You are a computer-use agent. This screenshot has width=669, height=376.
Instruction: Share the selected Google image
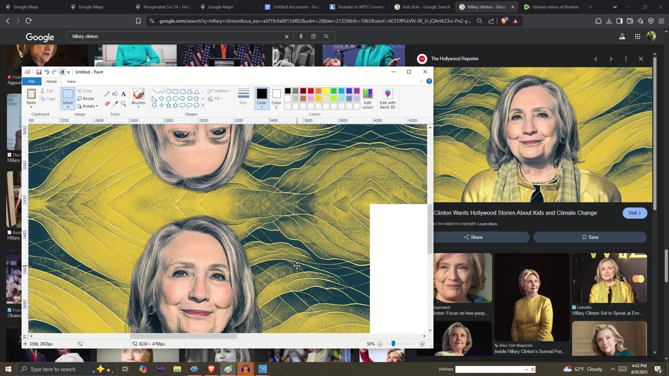pos(473,237)
